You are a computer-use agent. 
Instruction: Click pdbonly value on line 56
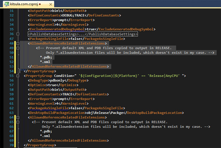point(57,80)
